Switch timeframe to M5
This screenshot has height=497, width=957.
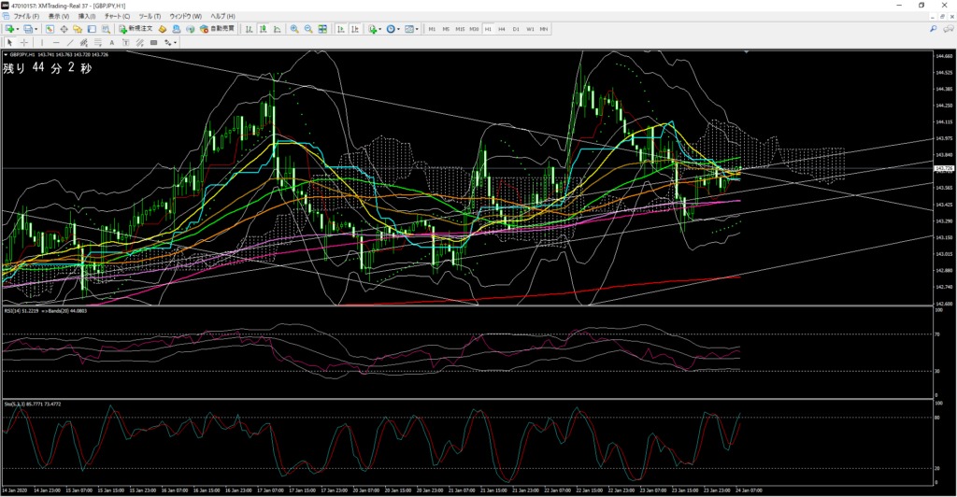446,29
